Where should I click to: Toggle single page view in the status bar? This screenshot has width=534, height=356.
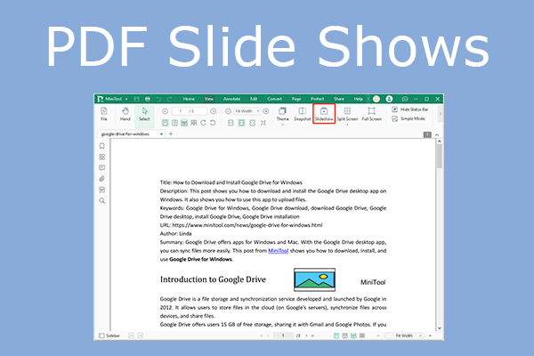click(336, 336)
